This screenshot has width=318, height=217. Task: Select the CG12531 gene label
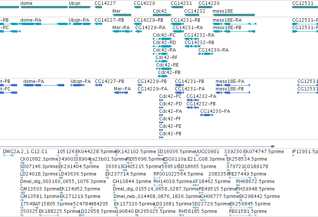tap(303, 3)
